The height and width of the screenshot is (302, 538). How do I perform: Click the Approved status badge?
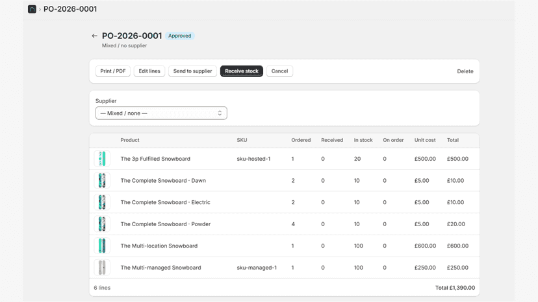(x=180, y=36)
